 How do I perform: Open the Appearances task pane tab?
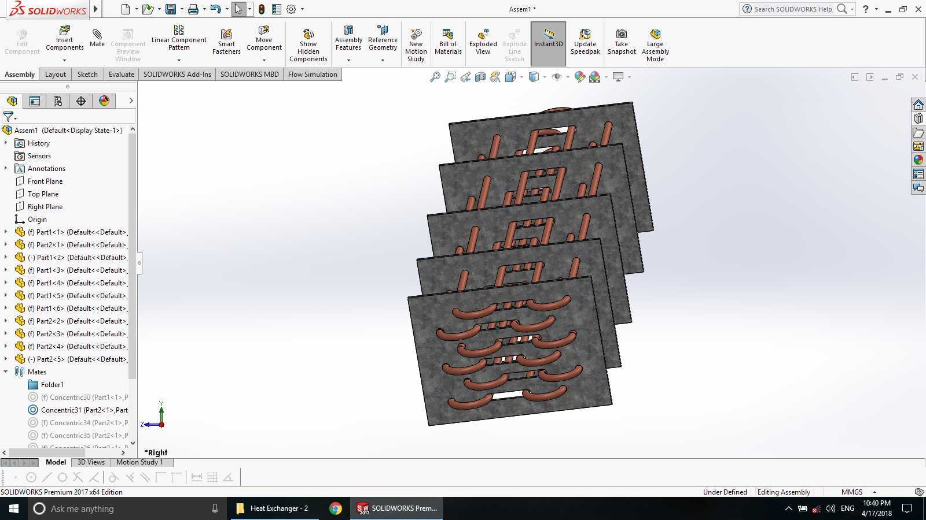(x=918, y=160)
